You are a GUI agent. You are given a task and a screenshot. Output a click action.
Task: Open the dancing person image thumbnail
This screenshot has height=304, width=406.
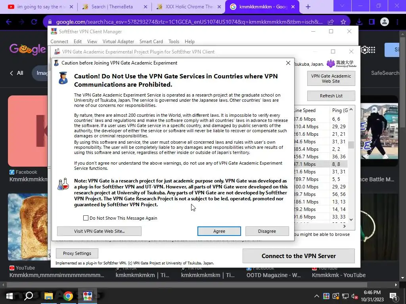click(x=379, y=131)
